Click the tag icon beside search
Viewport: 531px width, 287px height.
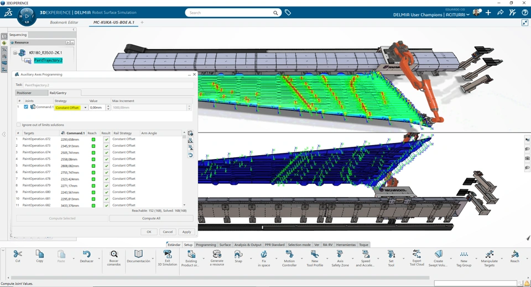point(288,13)
